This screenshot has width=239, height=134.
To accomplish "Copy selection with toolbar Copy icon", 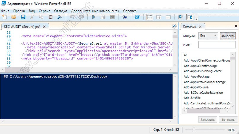I will (41, 17).
